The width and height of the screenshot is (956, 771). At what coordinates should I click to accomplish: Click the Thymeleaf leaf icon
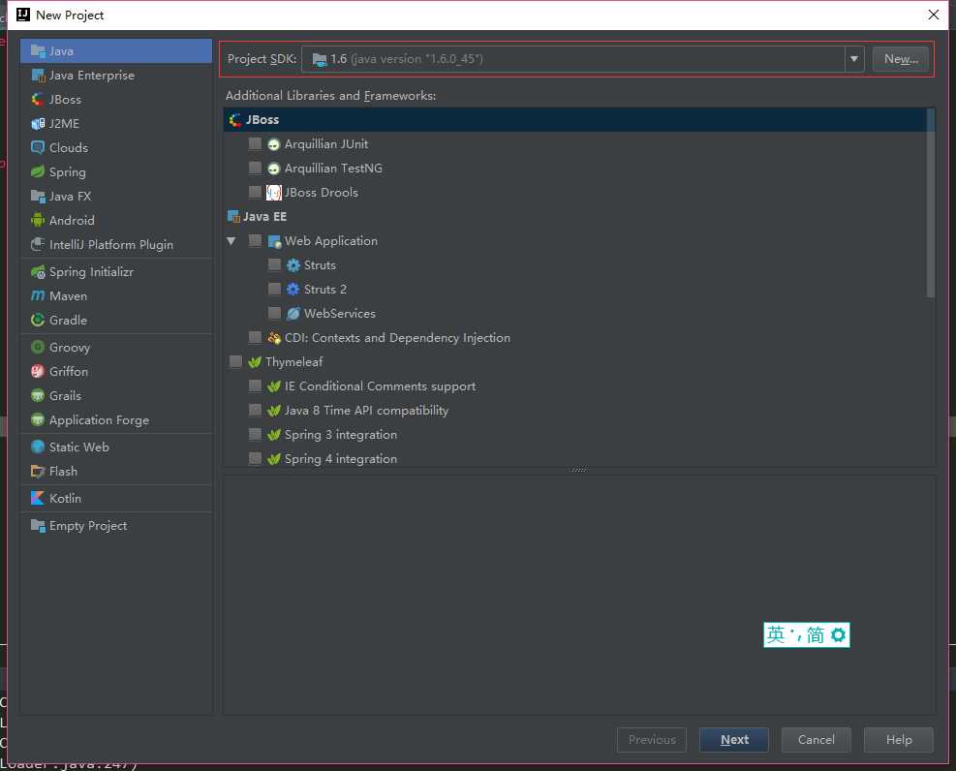255,362
